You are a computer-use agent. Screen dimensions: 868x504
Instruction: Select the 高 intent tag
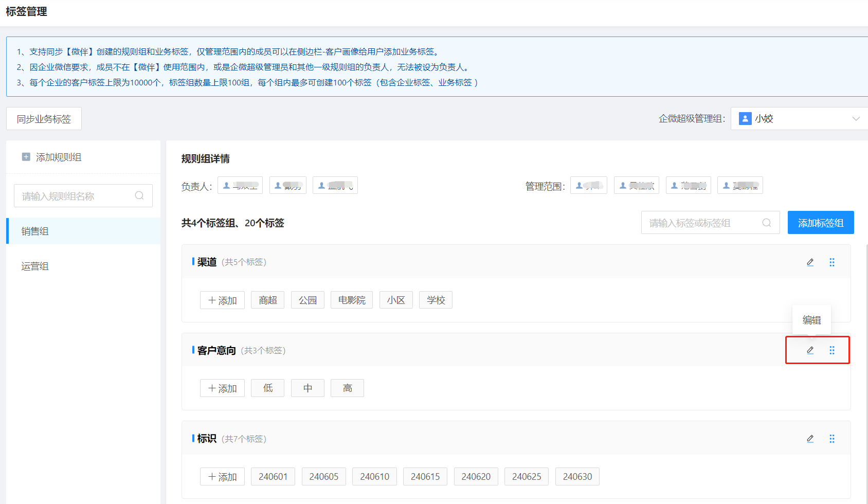pyautogui.click(x=347, y=388)
